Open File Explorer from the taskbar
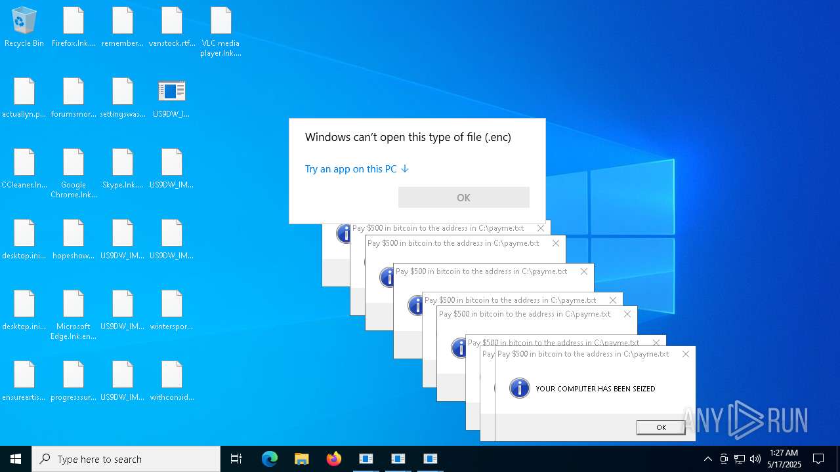This screenshot has height=472, width=840. tap(302, 459)
